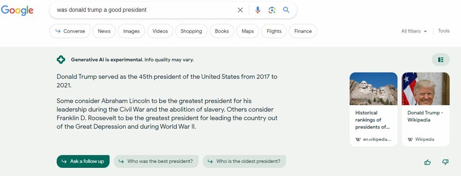Switch to the Images tab
Viewport: 461px width, 176px height.
[131, 31]
